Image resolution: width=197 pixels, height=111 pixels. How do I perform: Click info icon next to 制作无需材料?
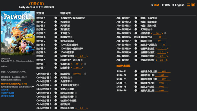(x=76, y=93)
